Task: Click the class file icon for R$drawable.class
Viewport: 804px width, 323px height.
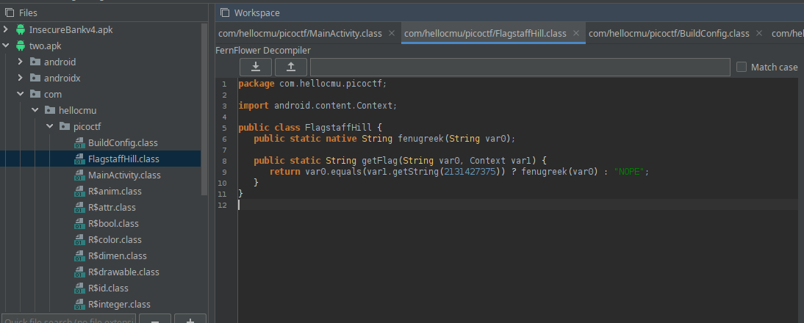Action: (79, 272)
